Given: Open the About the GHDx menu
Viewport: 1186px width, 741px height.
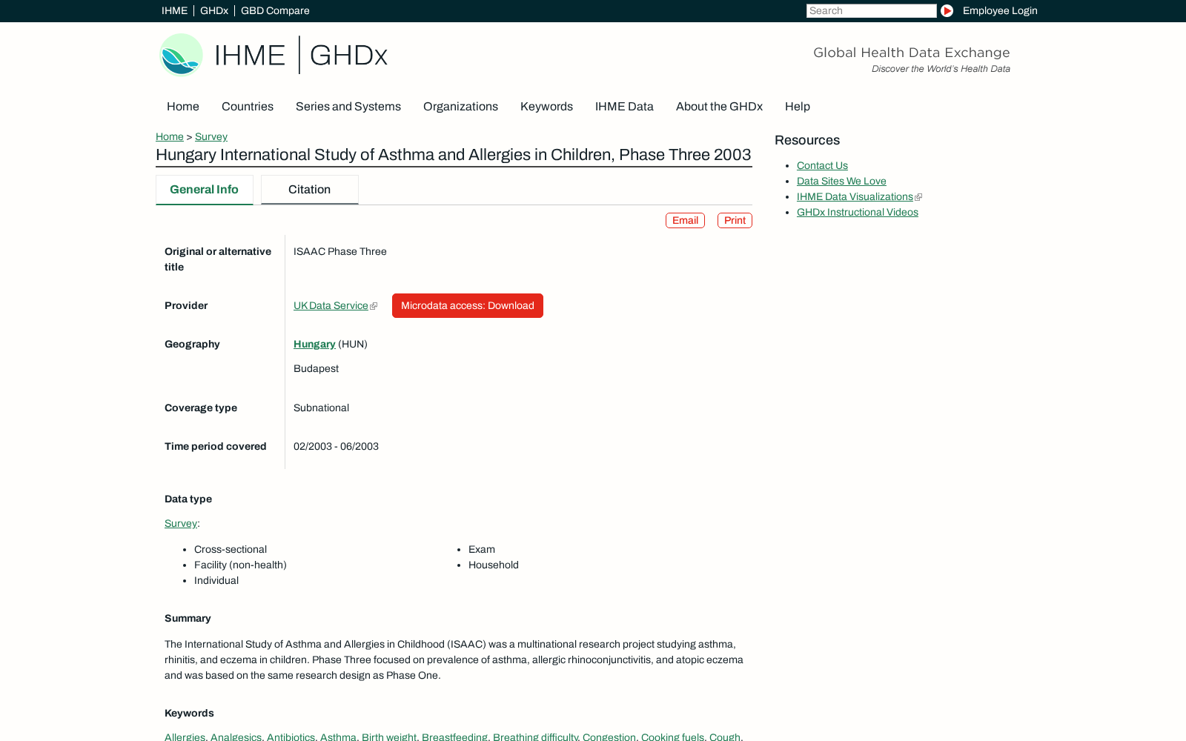Looking at the screenshot, I should click(x=719, y=107).
